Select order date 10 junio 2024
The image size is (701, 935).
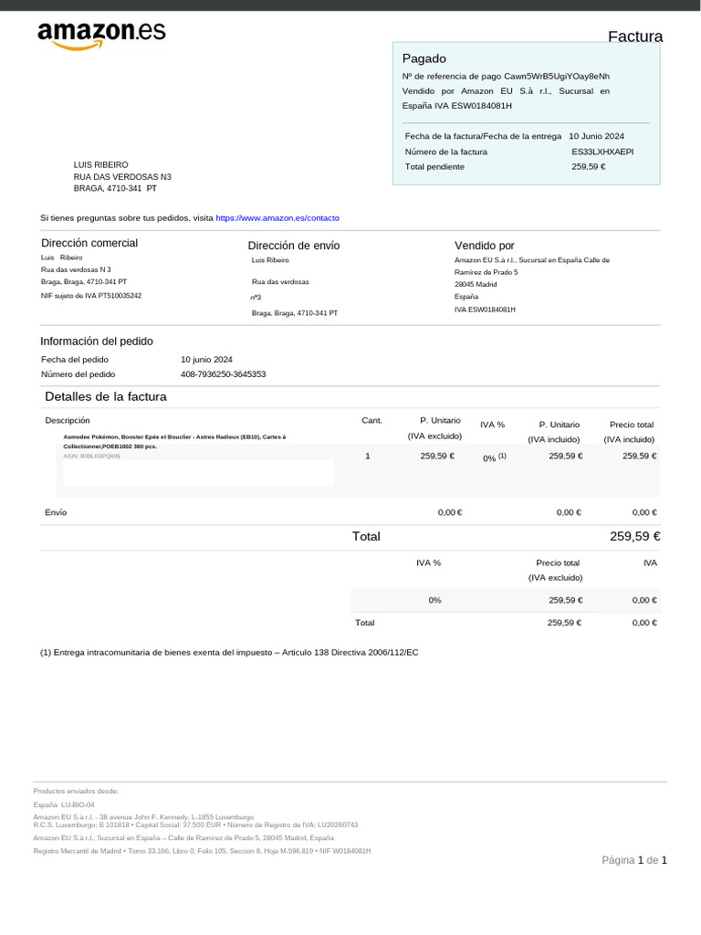[206, 360]
